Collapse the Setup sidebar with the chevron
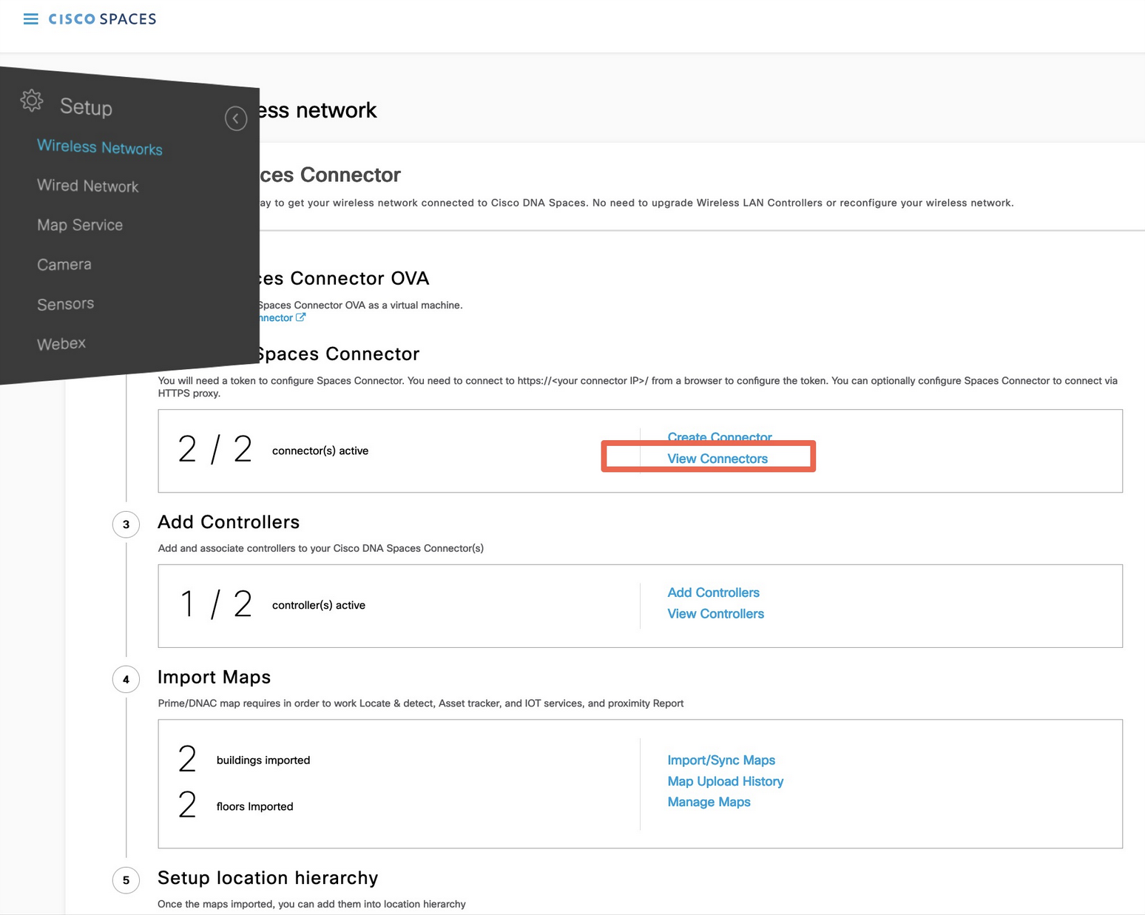The image size is (1145, 915). [236, 118]
